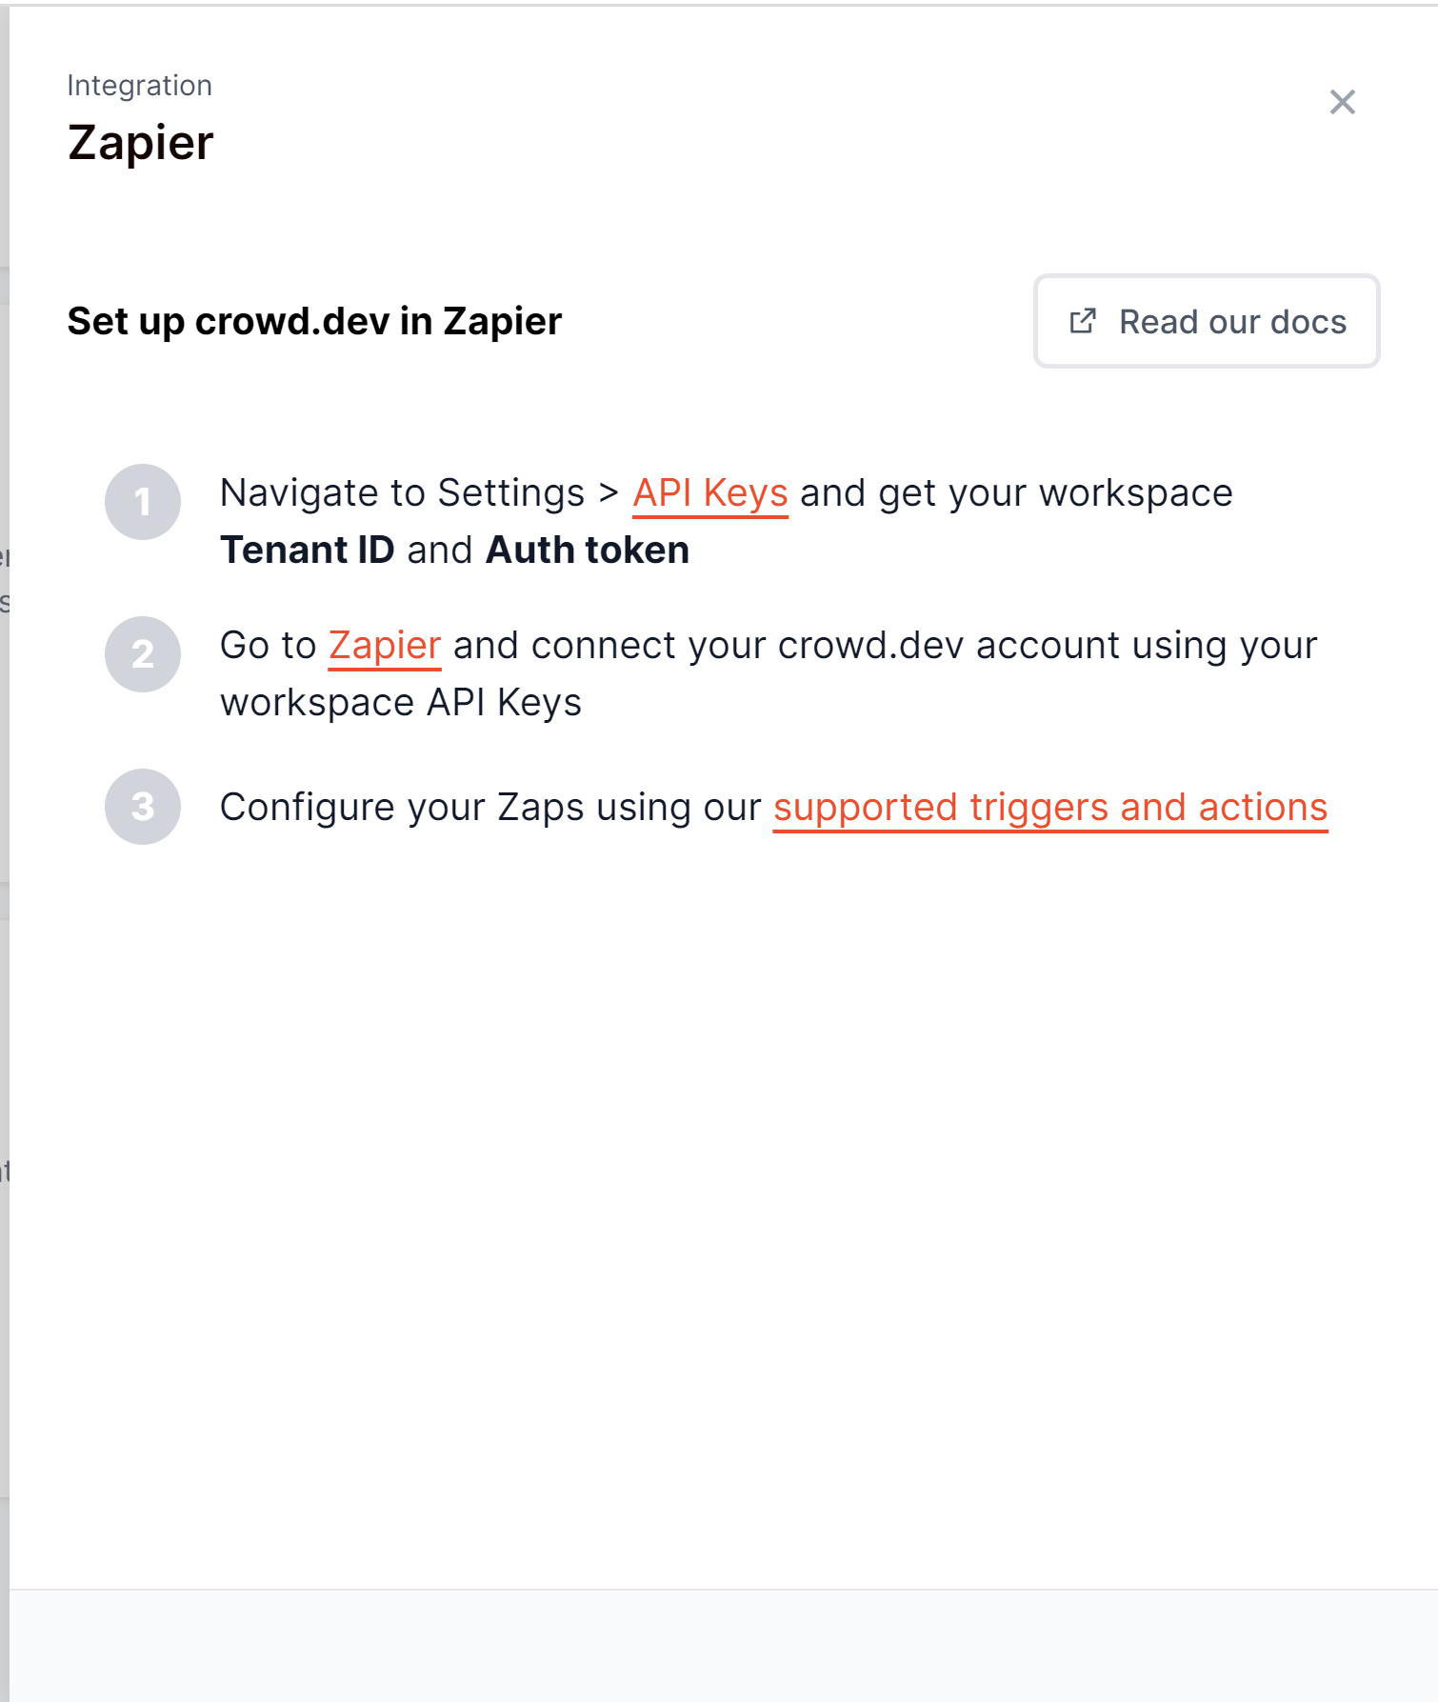Close the Zapier integration drawer
Screen dimensions: 1438x1702
pos(1342,102)
